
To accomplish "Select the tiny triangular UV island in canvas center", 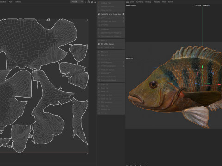I will (x=61, y=88).
